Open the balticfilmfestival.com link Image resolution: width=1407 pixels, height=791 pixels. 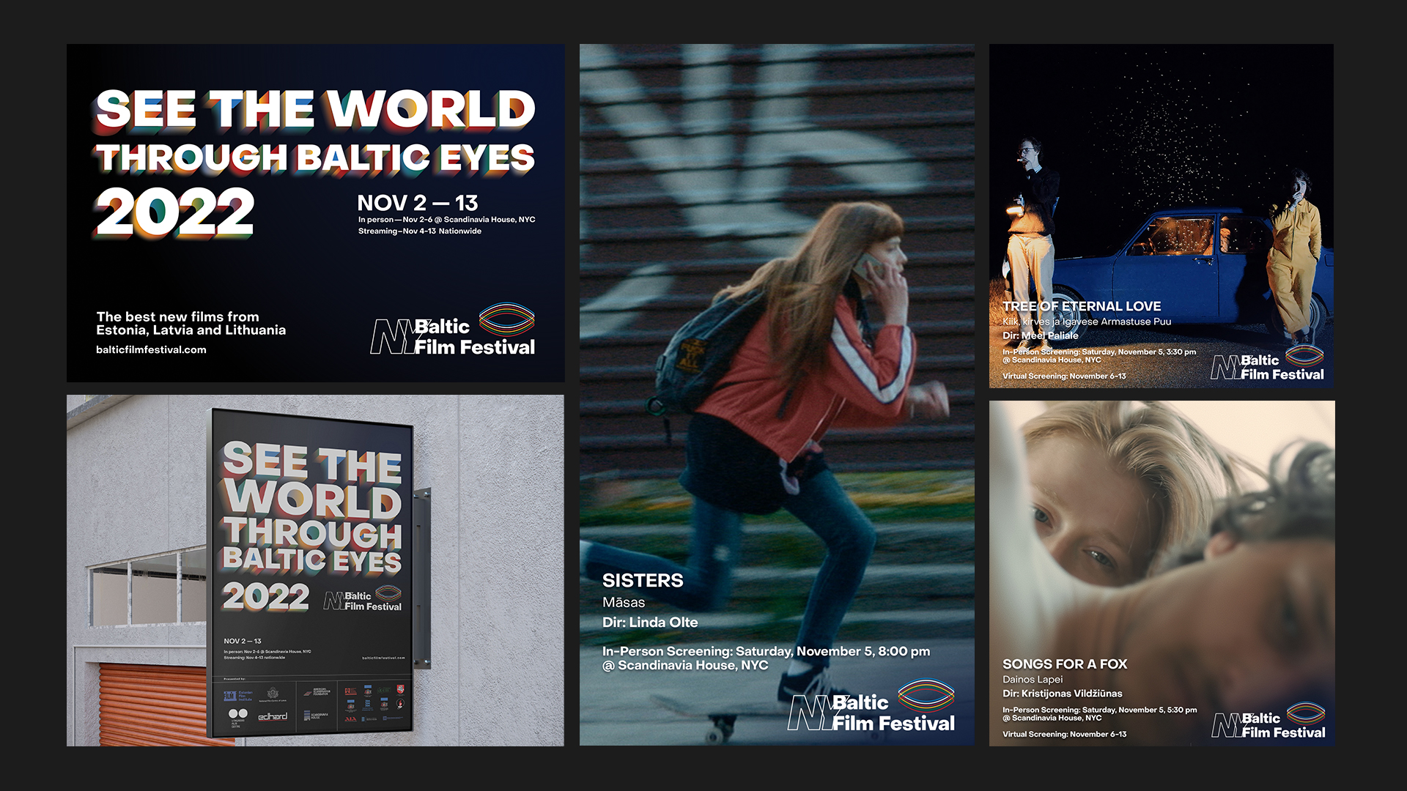coord(151,350)
